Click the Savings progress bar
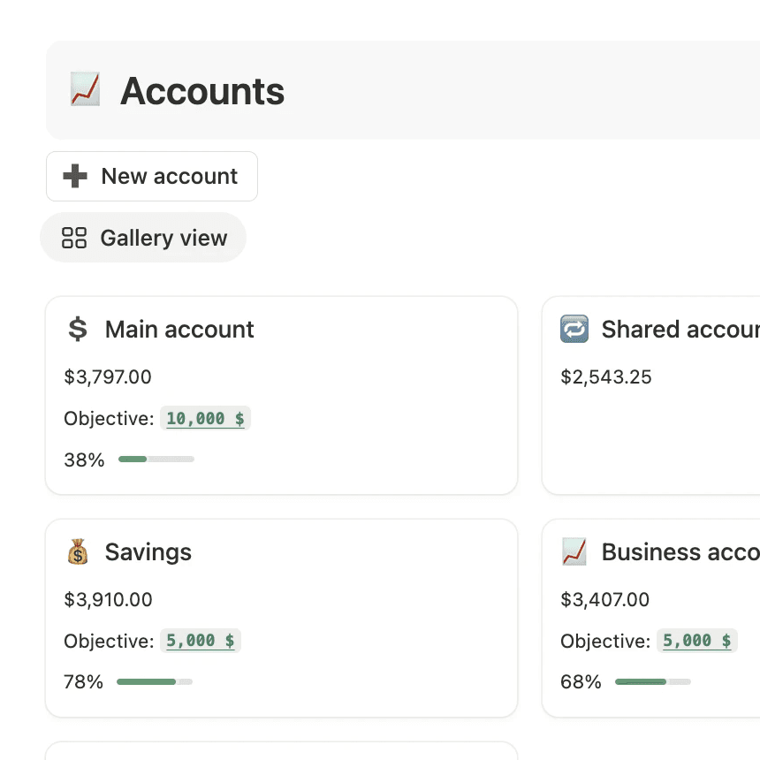 [155, 681]
